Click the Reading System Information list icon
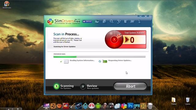The height and width of the screenshot is (110, 196). tap(66, 61)
